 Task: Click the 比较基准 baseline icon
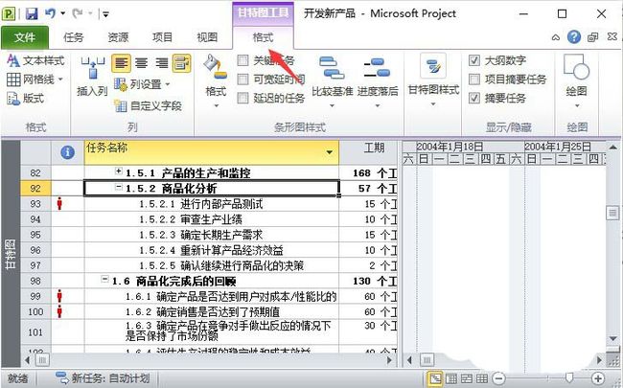tap(332, 67)
